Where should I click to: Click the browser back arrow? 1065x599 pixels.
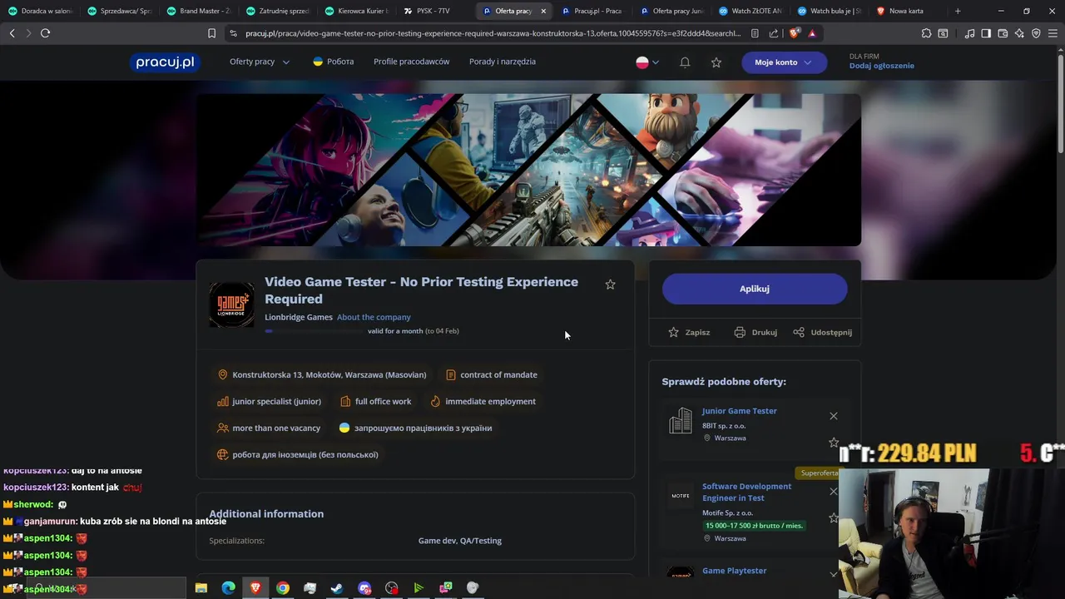point(12,33)
